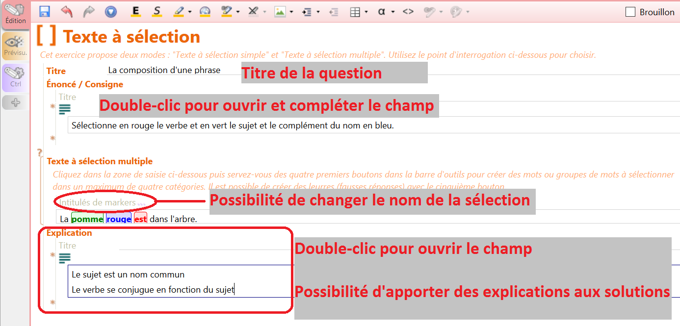This screenshot has width=680, height=326.
Task: Click insertion star above the Explication paragraph
Action: [x=52, y=254]
